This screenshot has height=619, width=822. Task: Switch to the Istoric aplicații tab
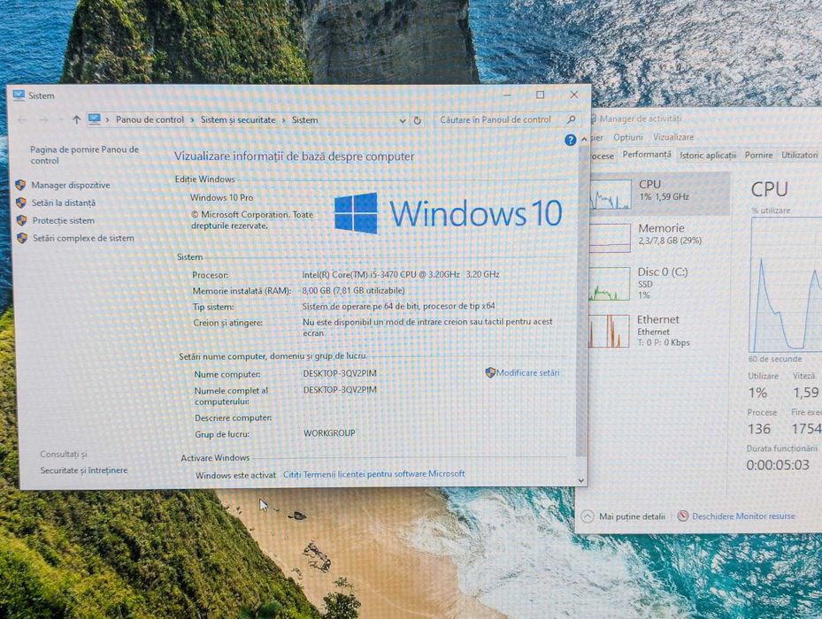click(708, 155)
